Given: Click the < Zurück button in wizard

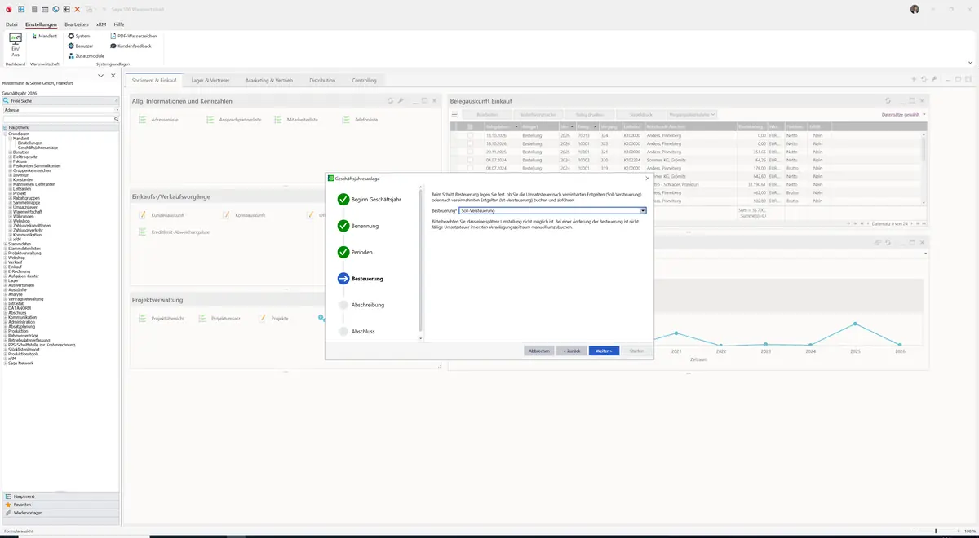Looking at the screenshot, I should tap(571, 351).
